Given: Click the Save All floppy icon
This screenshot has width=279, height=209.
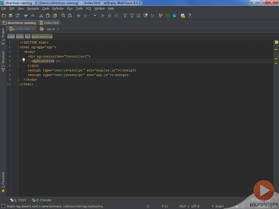Looking at the screenshot, I should point(11,16).
